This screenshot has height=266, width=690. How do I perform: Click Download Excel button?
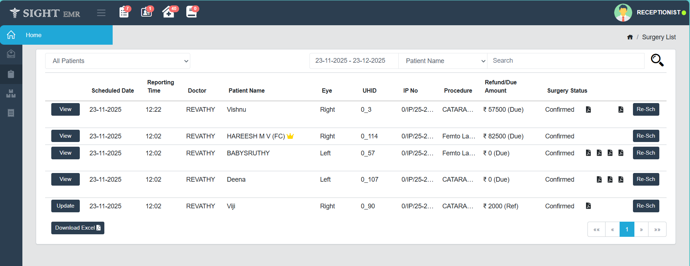tap(78, 228)
